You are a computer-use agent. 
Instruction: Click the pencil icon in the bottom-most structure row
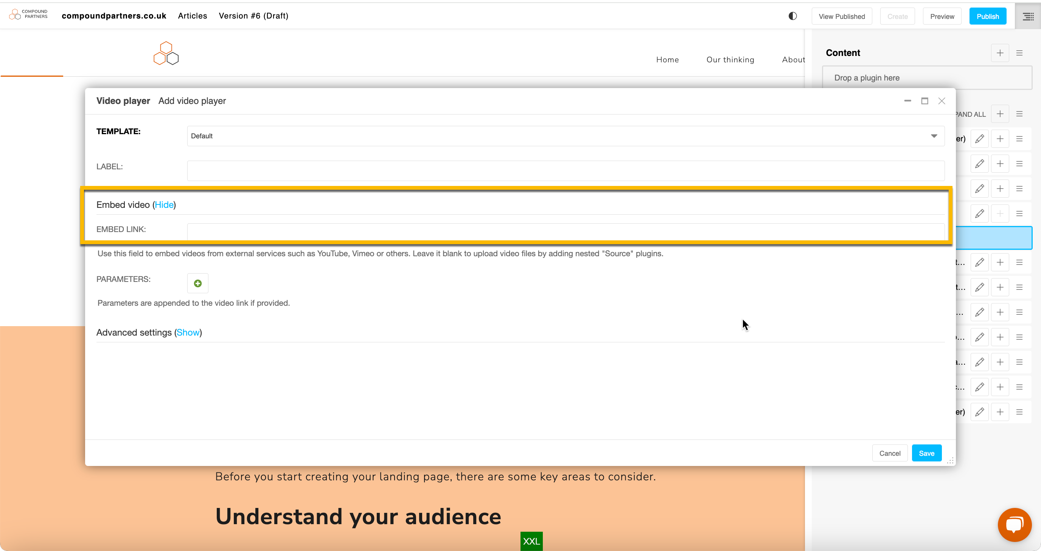[x=980, y=412]
